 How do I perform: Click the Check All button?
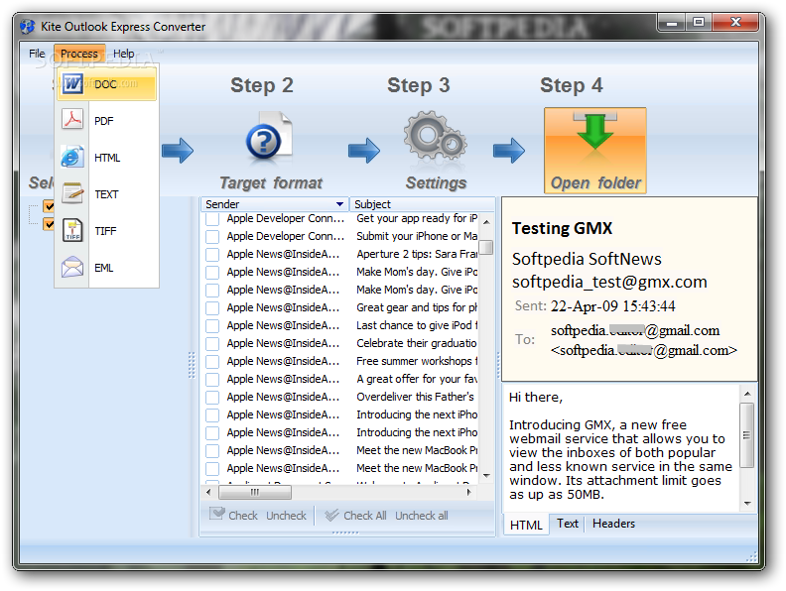tap(355, 516)
